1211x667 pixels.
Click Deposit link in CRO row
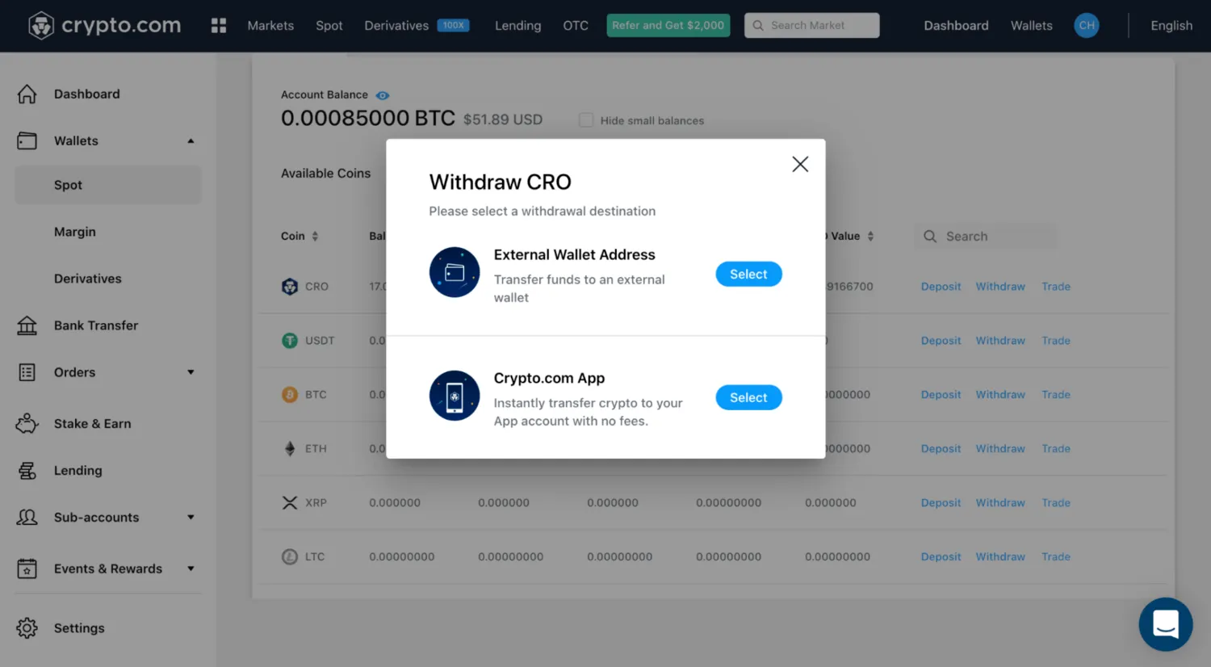[941, 287]
